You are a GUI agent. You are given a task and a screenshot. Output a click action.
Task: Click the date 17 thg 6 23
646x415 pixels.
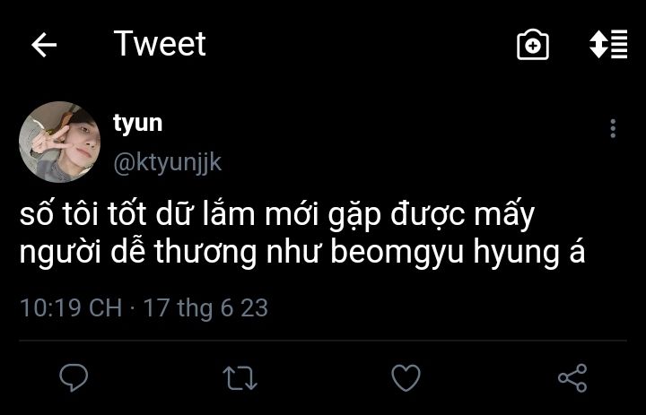coord(205,307)
